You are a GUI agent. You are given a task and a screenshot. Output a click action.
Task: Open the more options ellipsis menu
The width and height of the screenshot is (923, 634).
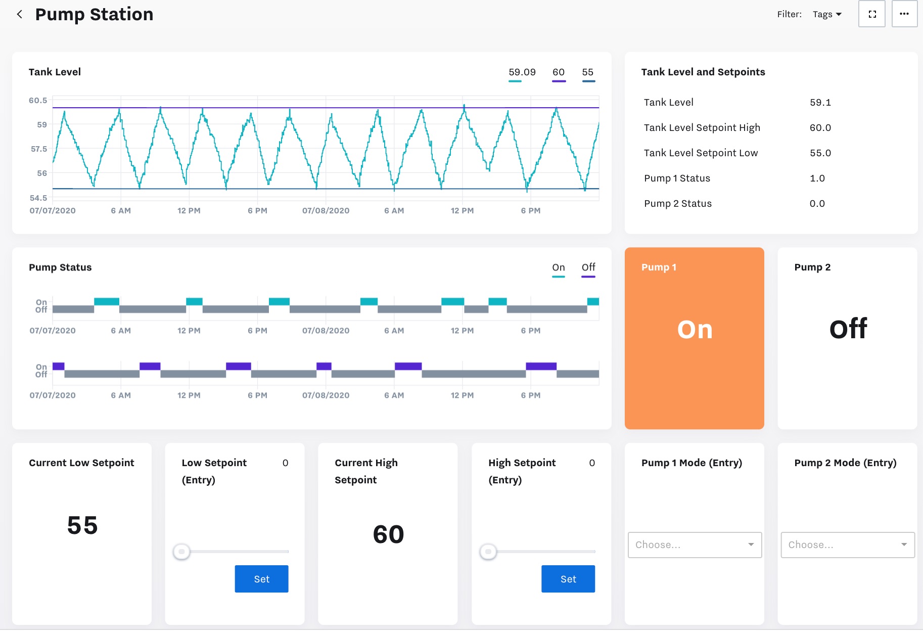tap(904, 14)
